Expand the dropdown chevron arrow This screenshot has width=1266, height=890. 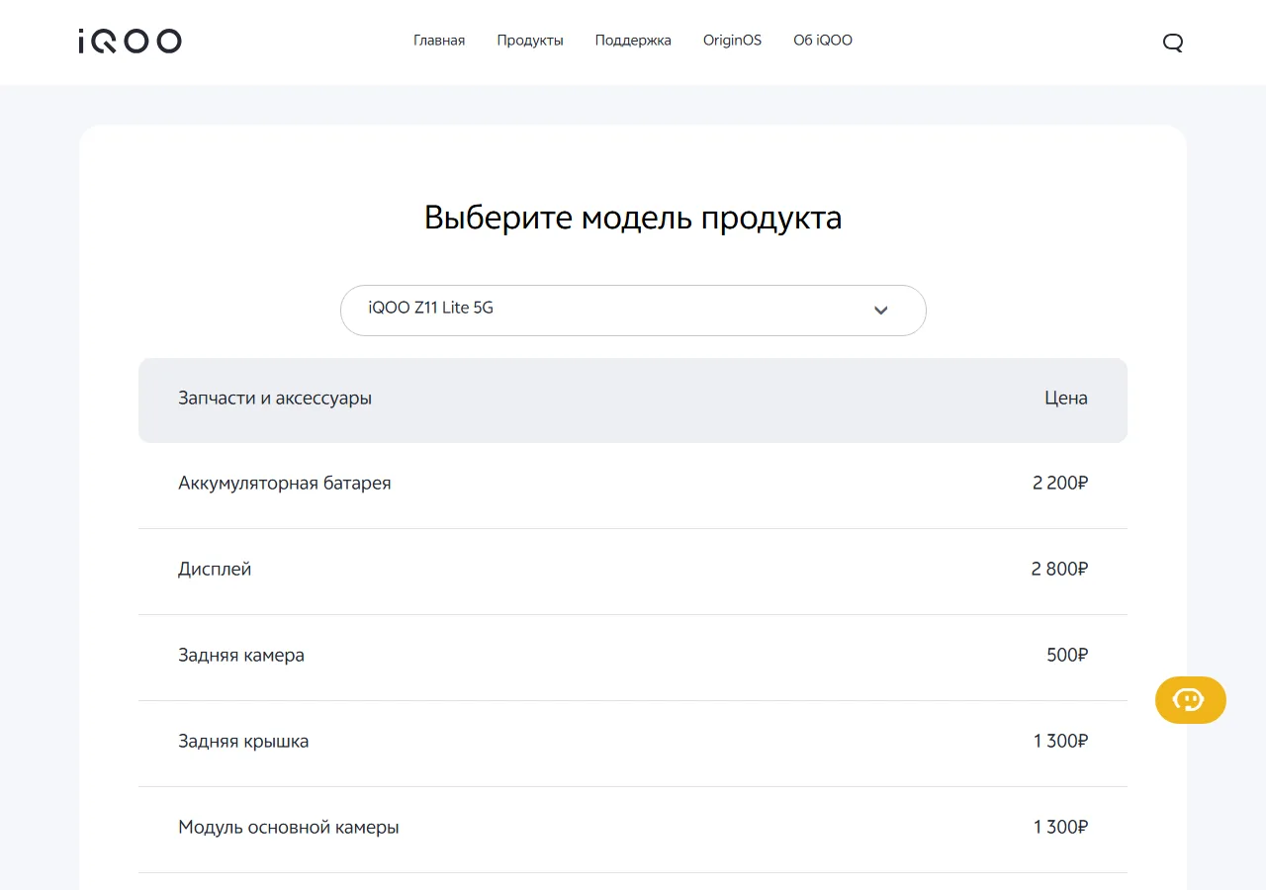(x=881, y=311)
